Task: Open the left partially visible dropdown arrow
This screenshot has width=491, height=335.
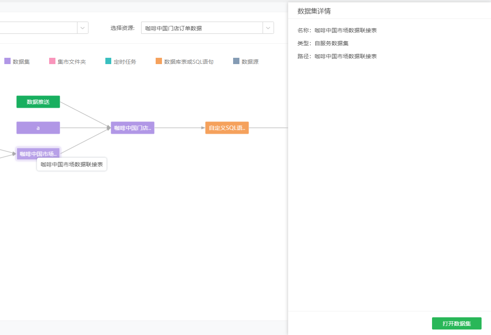Action: pyautogui.click(x=83, y=28)
